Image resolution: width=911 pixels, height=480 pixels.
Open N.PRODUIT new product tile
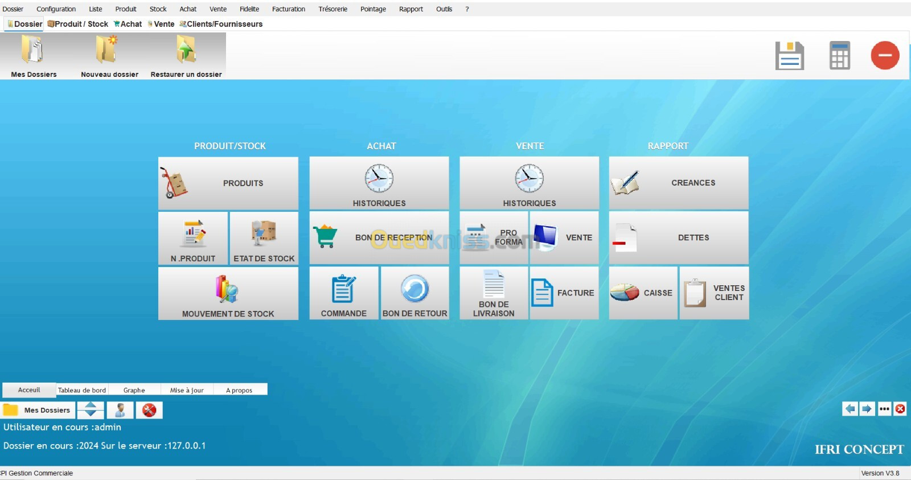click(193, 238)
